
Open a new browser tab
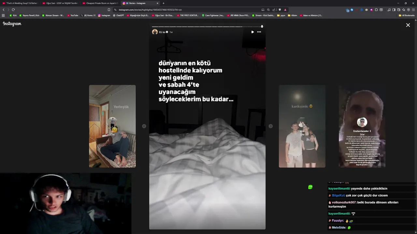coord(164,3)
